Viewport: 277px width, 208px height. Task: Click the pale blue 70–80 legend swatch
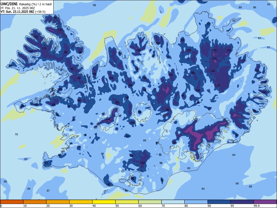coord(173,202)
